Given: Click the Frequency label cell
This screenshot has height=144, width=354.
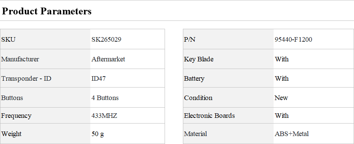Looking at the screenshot, I should [x=45, y=116].
